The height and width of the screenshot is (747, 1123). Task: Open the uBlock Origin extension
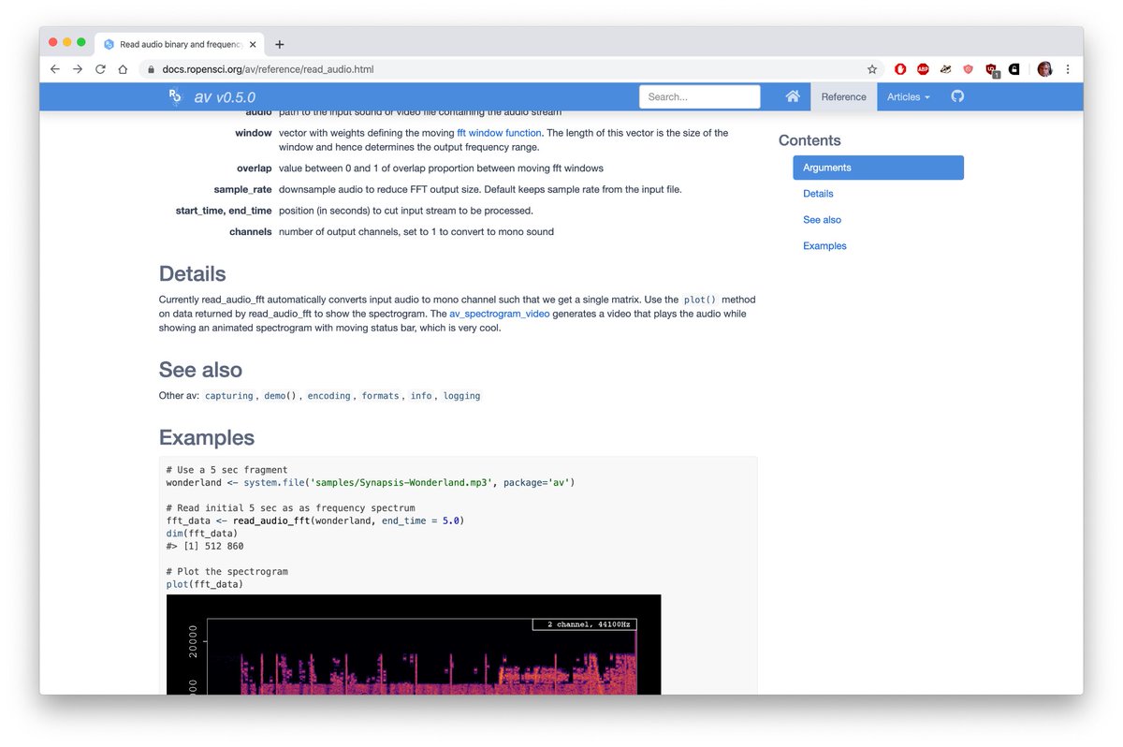[x=992, y=70]
